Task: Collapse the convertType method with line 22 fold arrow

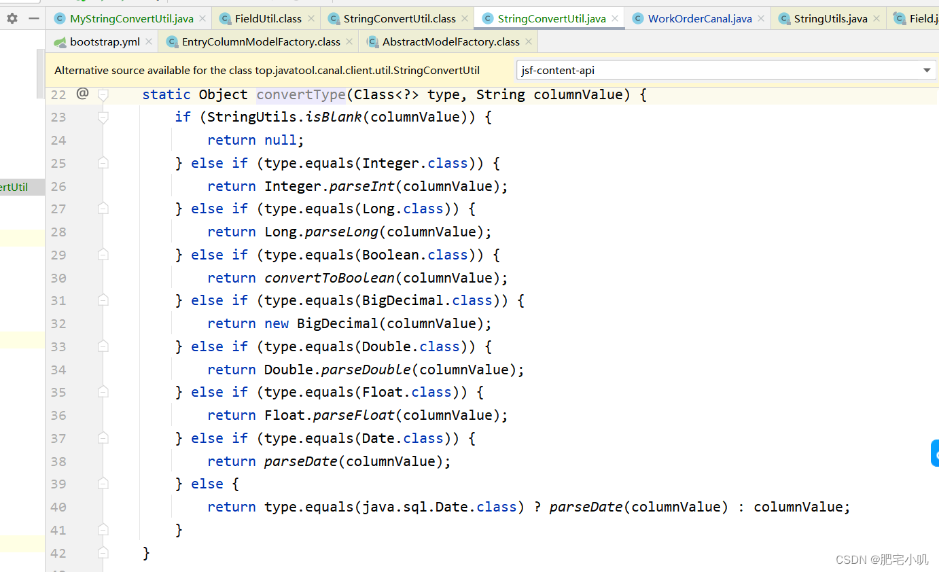Action: point(103,94)
